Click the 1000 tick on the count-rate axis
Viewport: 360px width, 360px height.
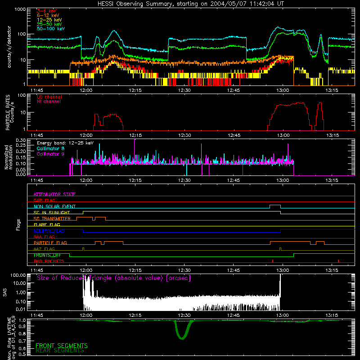(20, 9)
